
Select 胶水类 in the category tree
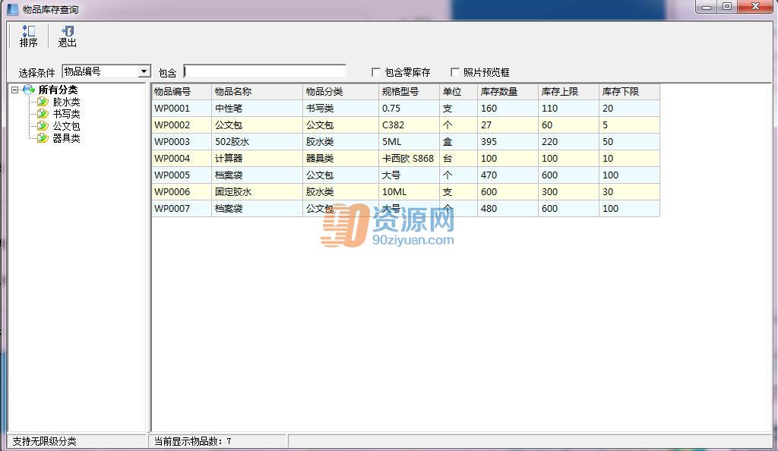[x=66, y=102]
